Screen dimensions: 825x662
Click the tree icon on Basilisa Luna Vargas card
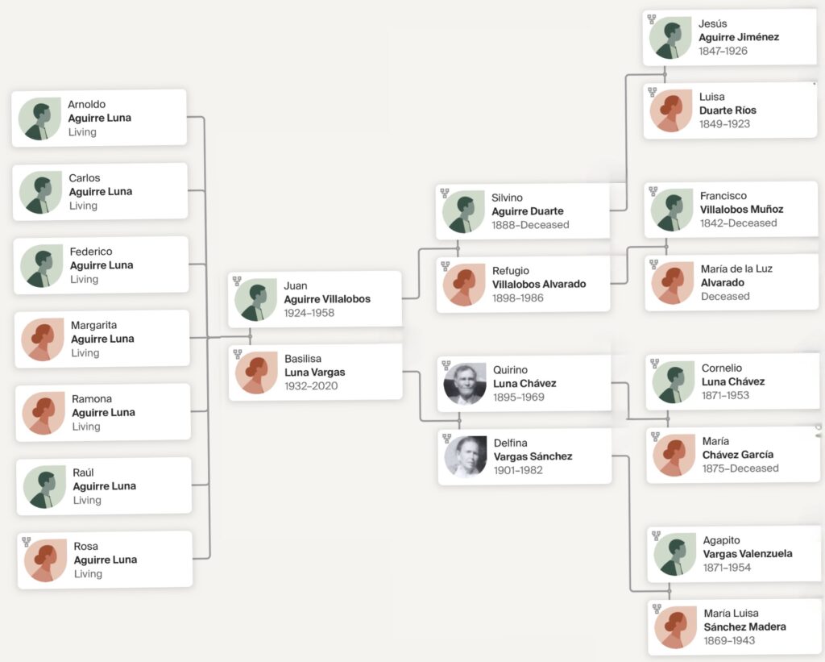tap(238, 354)
